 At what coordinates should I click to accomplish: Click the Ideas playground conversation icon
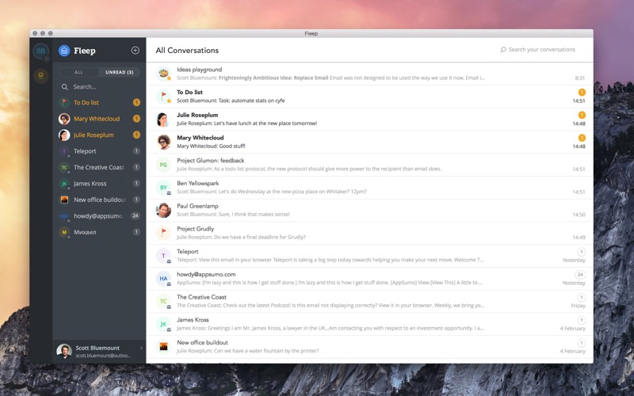click(163, 74)
